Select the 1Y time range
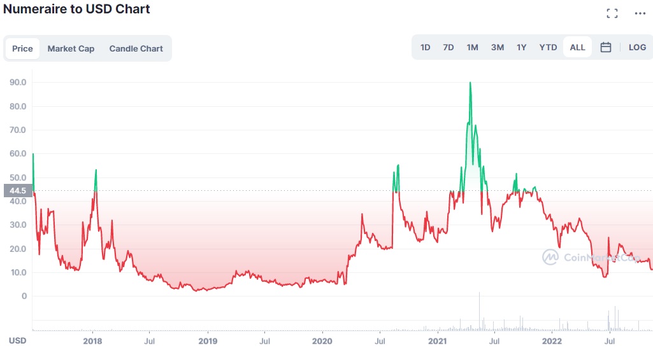The height and width of the screenshot is (348, 653). pyautogui.click(x=521, y=48)
